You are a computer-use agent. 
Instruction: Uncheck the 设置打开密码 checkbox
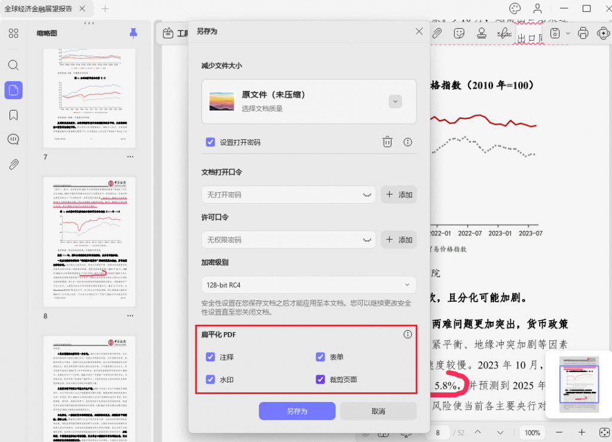[x=210, y=142]
